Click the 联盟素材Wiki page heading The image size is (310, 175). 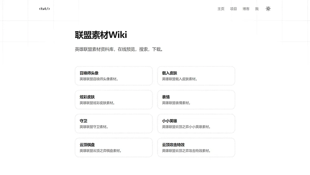101,35
